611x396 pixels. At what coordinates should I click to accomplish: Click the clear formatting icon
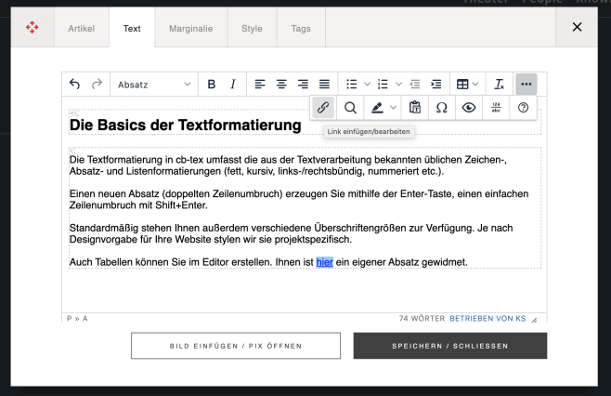pyautogui.click(x=500, y=85)
